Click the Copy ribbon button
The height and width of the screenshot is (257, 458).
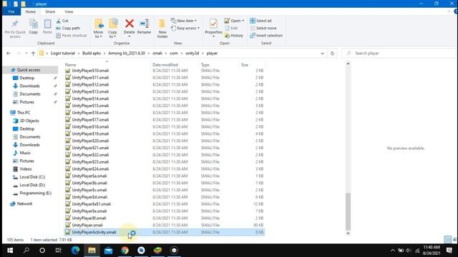point(34,27)
